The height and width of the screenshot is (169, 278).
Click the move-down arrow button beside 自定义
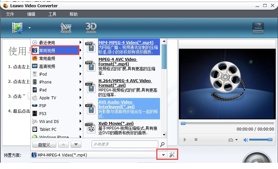(76, 144)
